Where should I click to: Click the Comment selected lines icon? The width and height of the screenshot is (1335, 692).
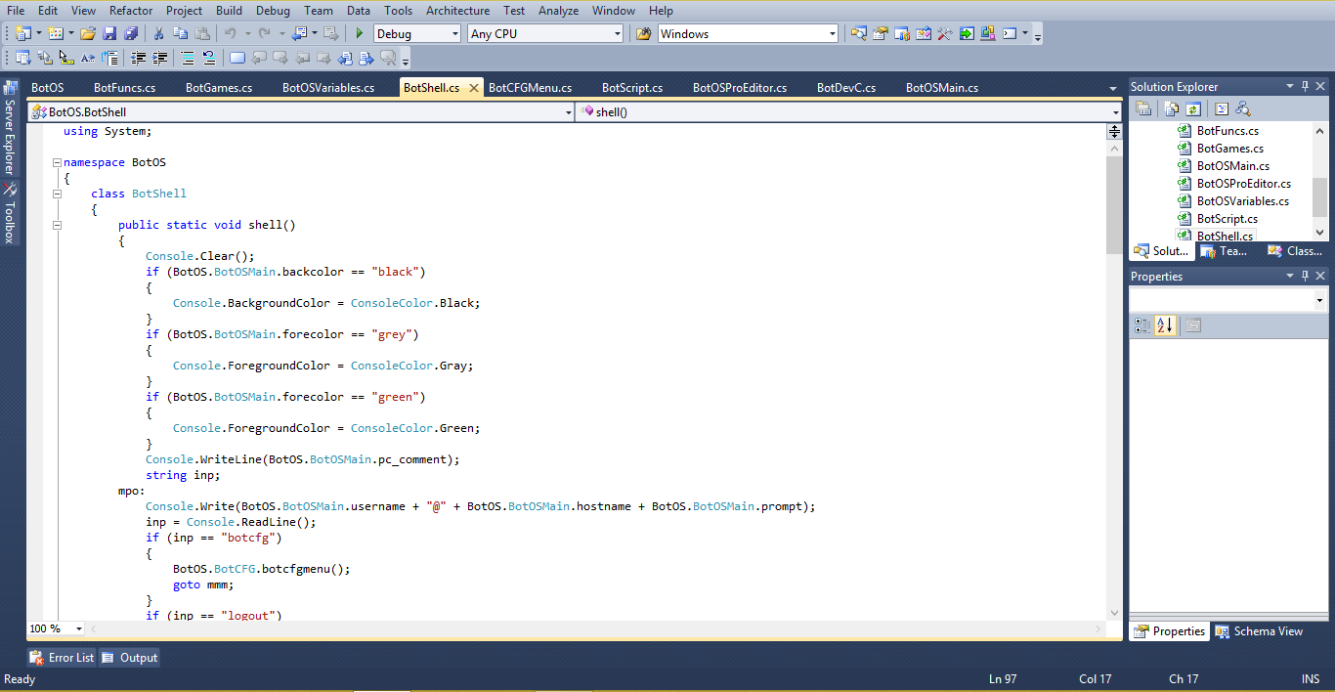185,58
